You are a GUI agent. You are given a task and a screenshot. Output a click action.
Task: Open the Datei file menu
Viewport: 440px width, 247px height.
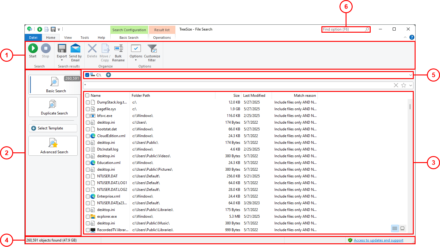click(x=33, y=38)
